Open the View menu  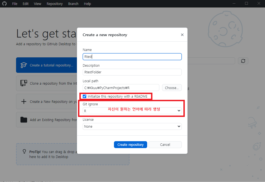pos(38,4)
